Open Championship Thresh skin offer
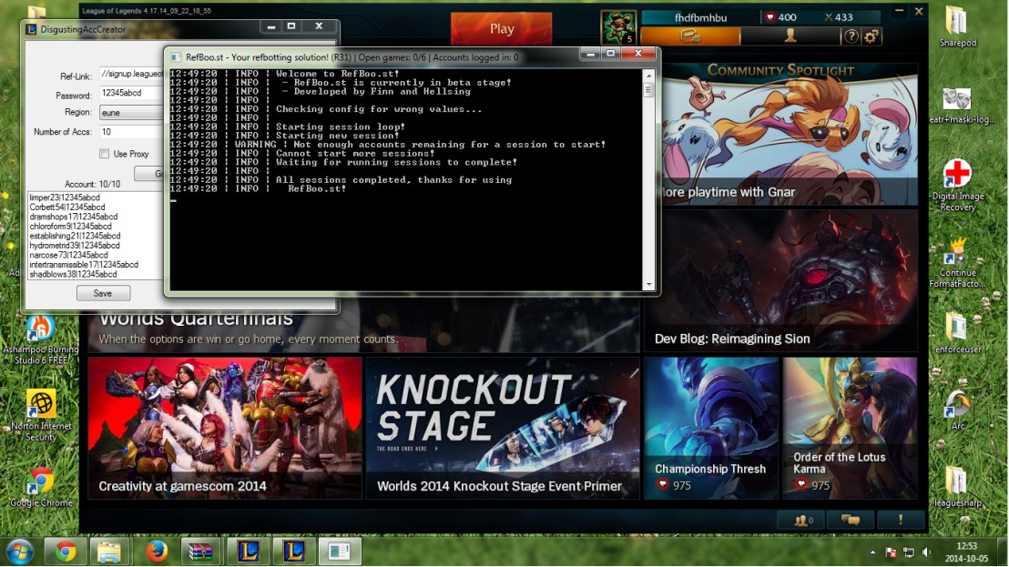Image resolution: width=1009 pixels, height=567 pixels. pos(711,428)
